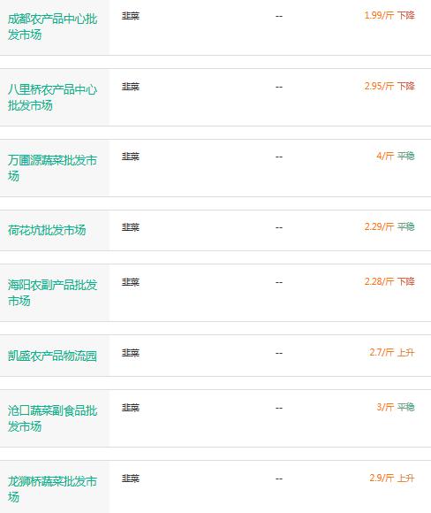Screen dimensions: 431x513
Task: Click the 2.95/斤 下降 price
Action: pyautogui.click(x=389, y=86)
